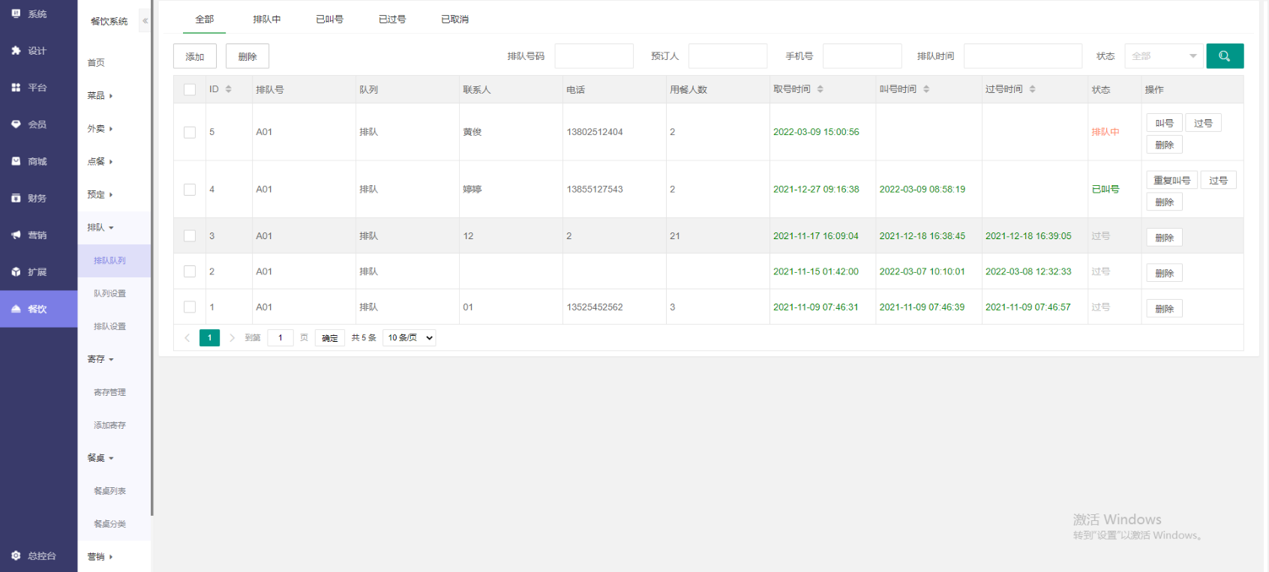The height and width of the screenshot is (572, 1269).
Task: Click 重复叫号 for ID 4
Action: pyautogui.click(x=1171, y=181)
